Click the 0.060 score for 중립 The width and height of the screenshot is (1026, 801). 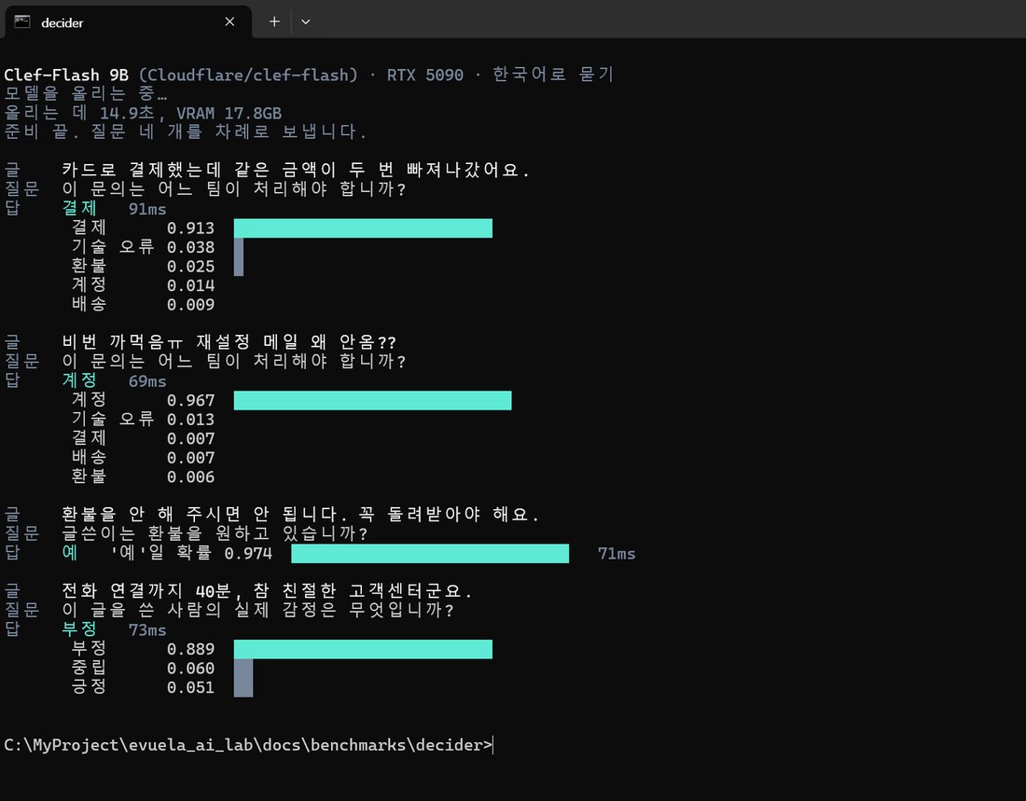[190, 669]
